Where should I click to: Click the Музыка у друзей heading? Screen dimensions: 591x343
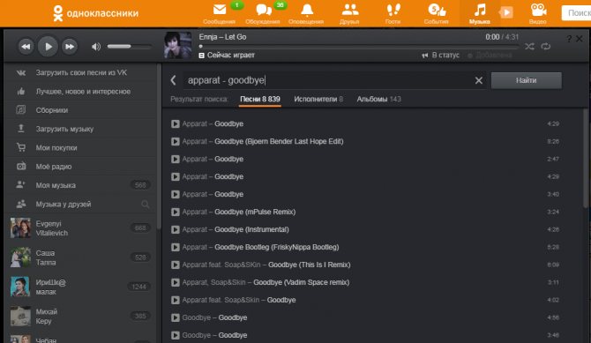64,205
